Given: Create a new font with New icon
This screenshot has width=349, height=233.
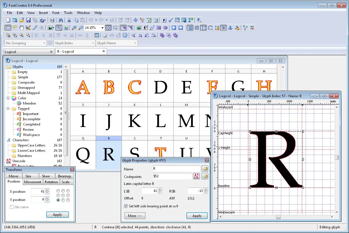Looking at the screenshot, I should (8, 20).
